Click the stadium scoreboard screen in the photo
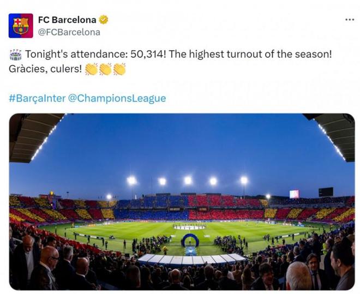This screenshot has height=294, width=360. 294,194
